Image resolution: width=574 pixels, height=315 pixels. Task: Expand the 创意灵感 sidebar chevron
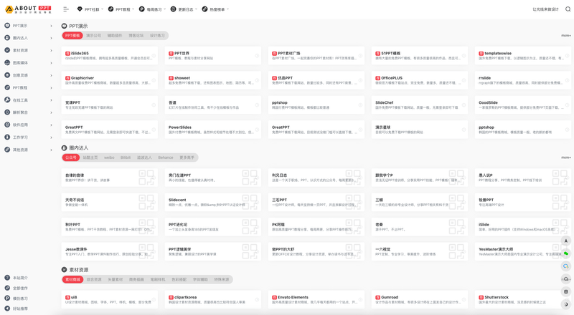[51, 75]
